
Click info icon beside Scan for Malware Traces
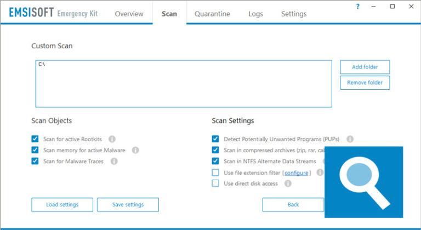pyautogui.click(x=114, y=162)
